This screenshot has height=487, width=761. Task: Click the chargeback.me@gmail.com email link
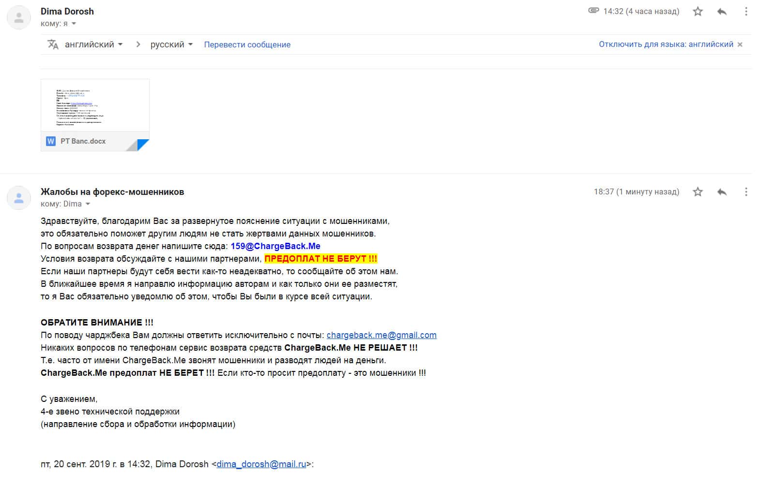point(381,335)
